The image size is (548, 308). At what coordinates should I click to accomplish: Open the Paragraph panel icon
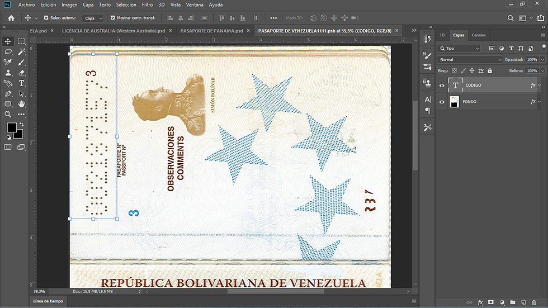point(427,111)
